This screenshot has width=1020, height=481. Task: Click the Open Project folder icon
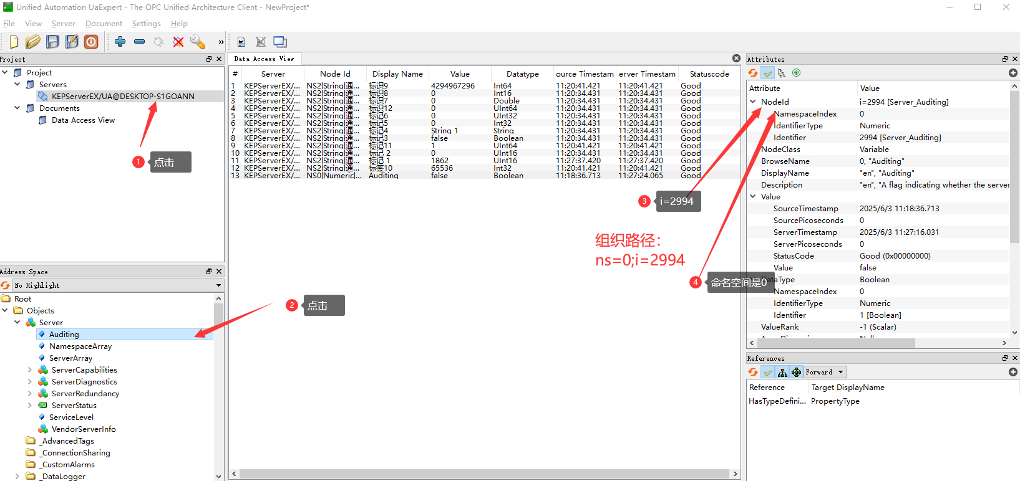(x=33, y=42)
